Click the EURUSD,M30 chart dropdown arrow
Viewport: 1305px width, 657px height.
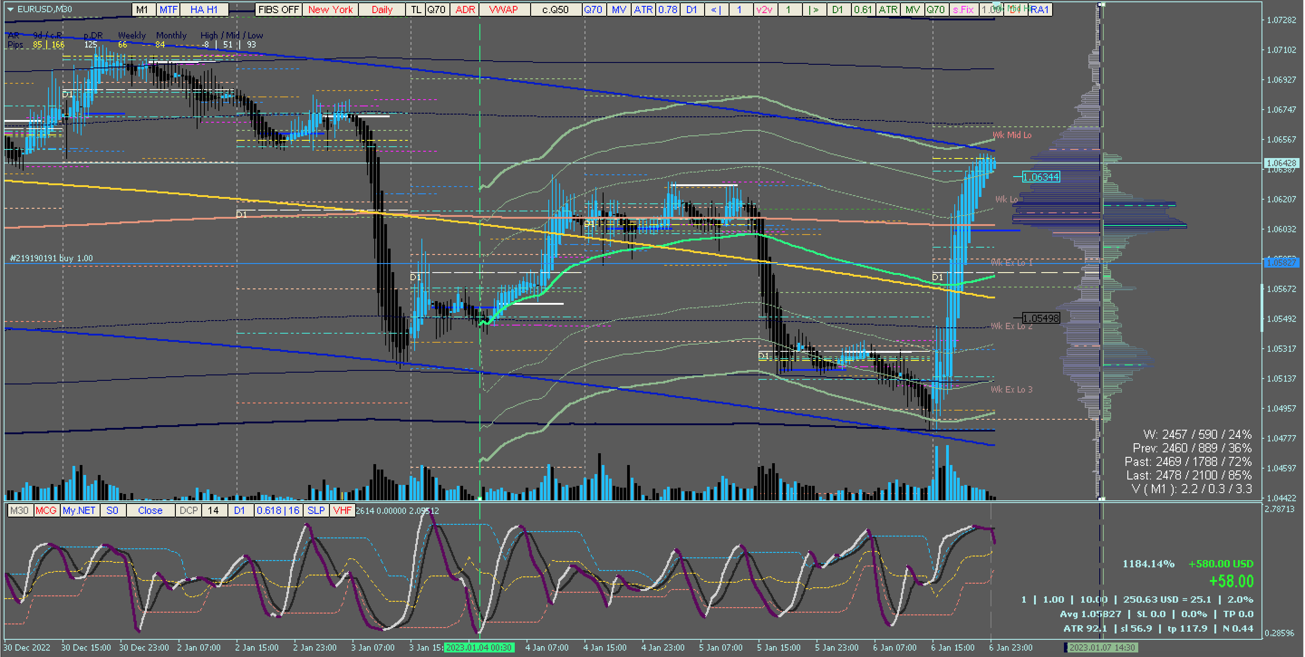(10, 9)
